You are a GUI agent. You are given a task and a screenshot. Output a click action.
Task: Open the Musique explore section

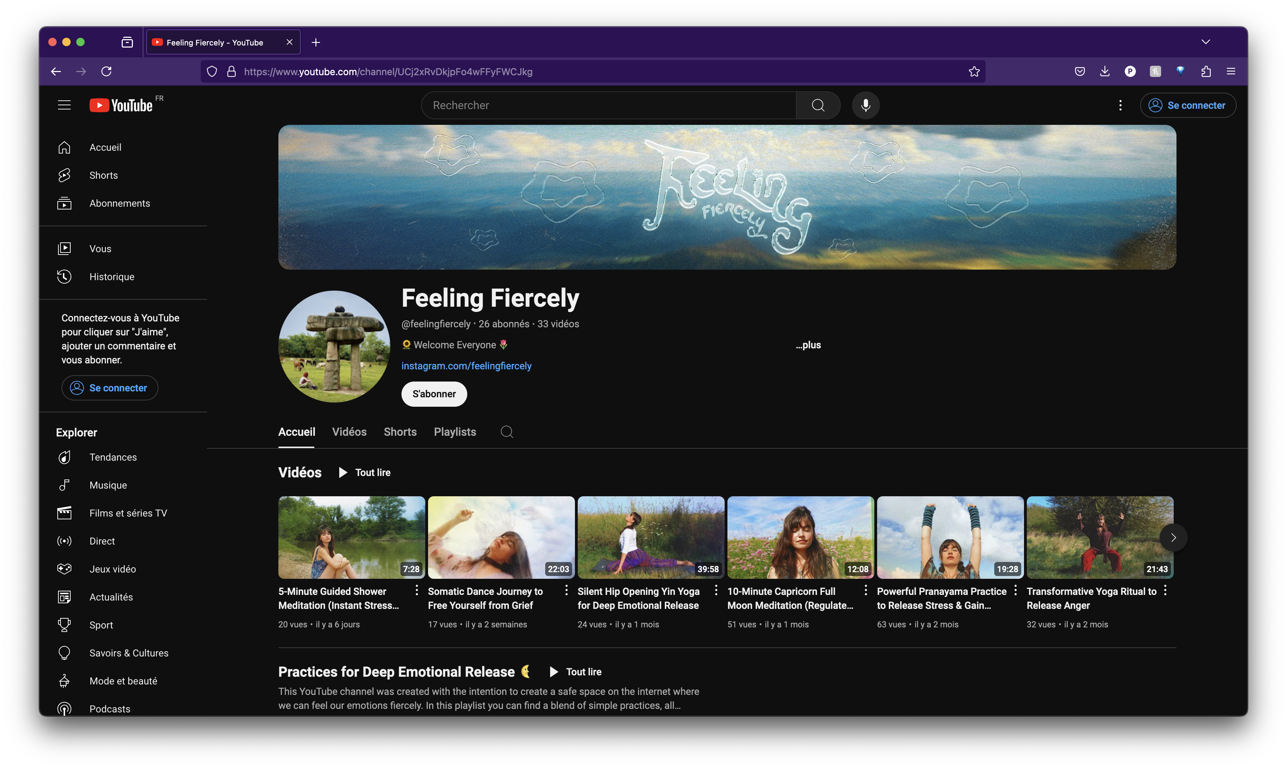pos(108,485)
